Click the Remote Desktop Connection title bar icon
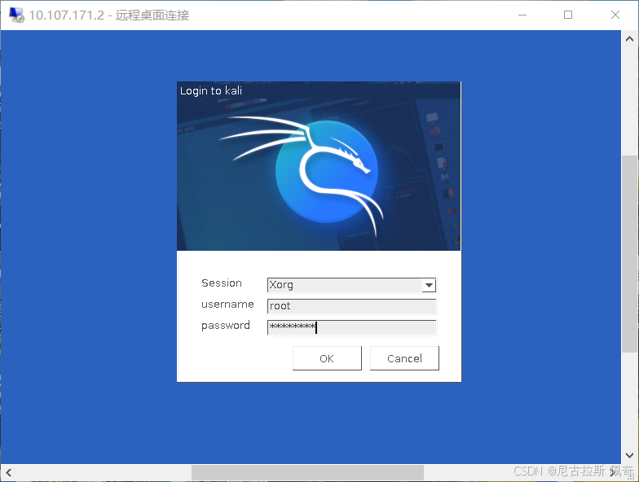Viewport: 639px width, 482px height. [16, 15]
